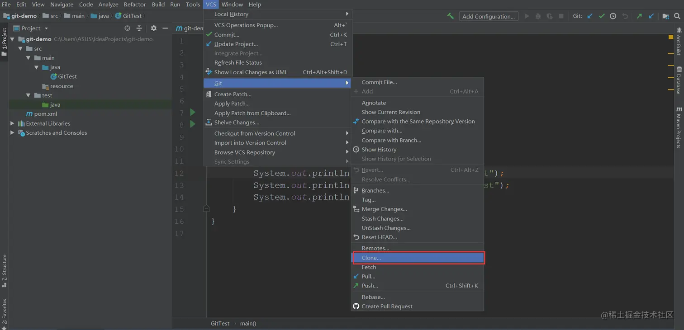Viewport: 684px width, 330px height.
Task: Collapse the src folder node
Action: tap(20, 48)
